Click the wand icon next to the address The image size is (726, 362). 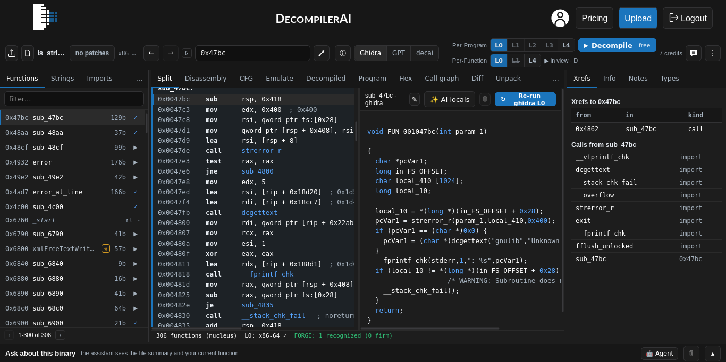pos(322,53)
